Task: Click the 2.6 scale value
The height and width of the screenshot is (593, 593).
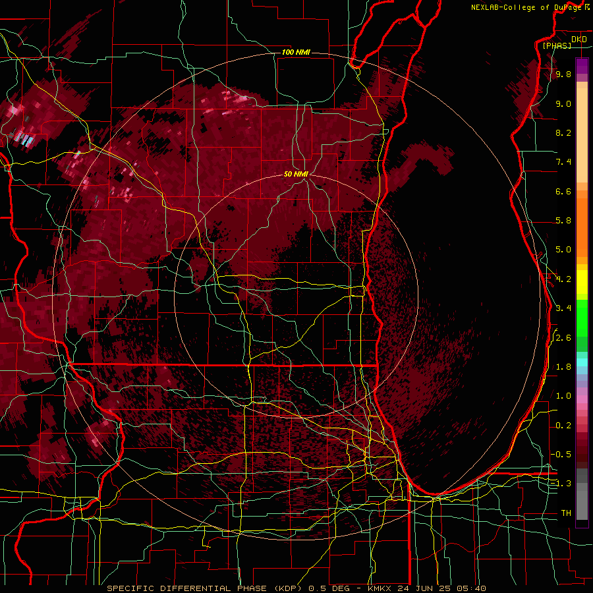Action: point(563,338)
